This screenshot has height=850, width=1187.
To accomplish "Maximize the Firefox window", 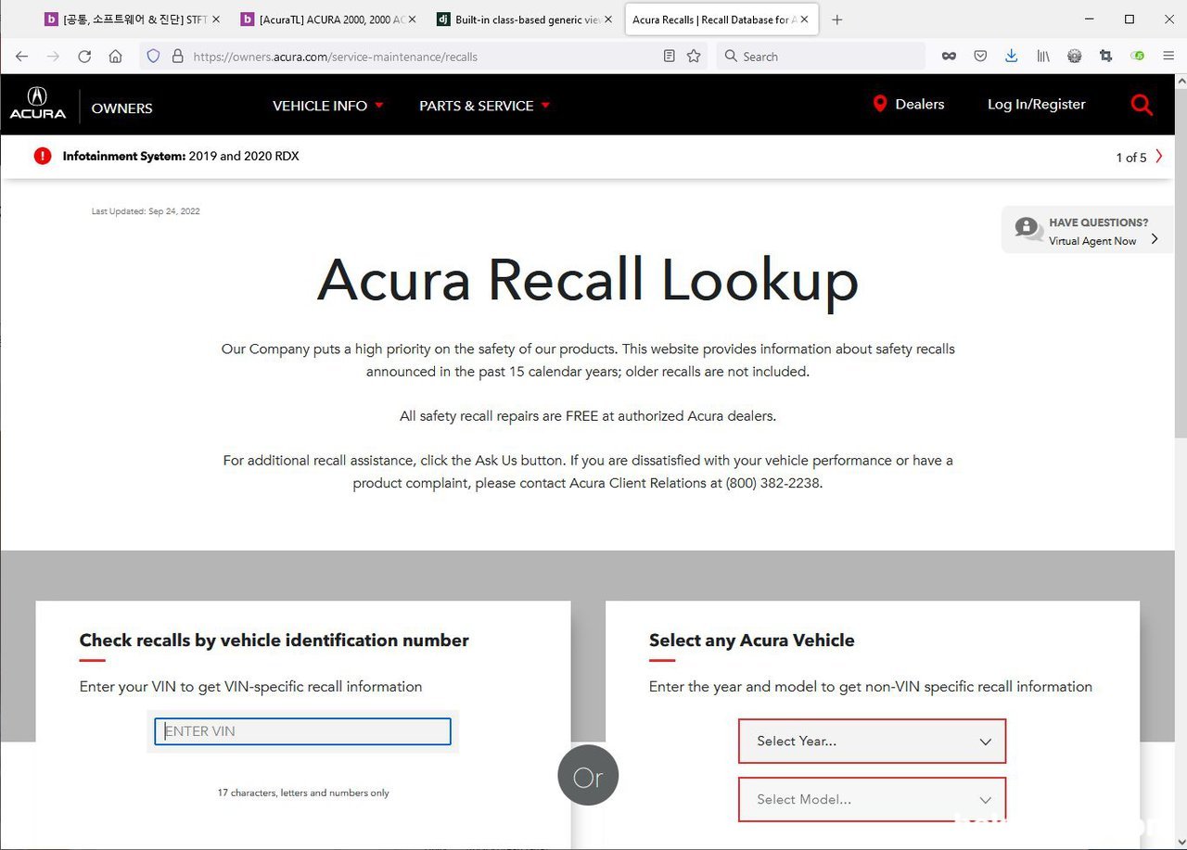I will point(1130,19).
